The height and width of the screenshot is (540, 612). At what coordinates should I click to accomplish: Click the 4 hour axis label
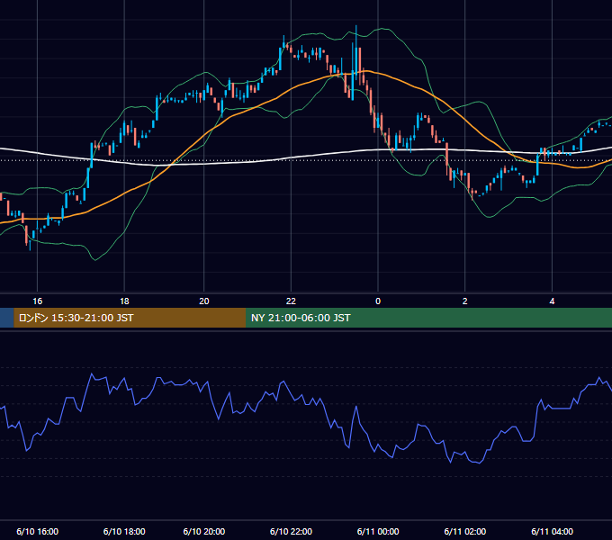(552, 301)
